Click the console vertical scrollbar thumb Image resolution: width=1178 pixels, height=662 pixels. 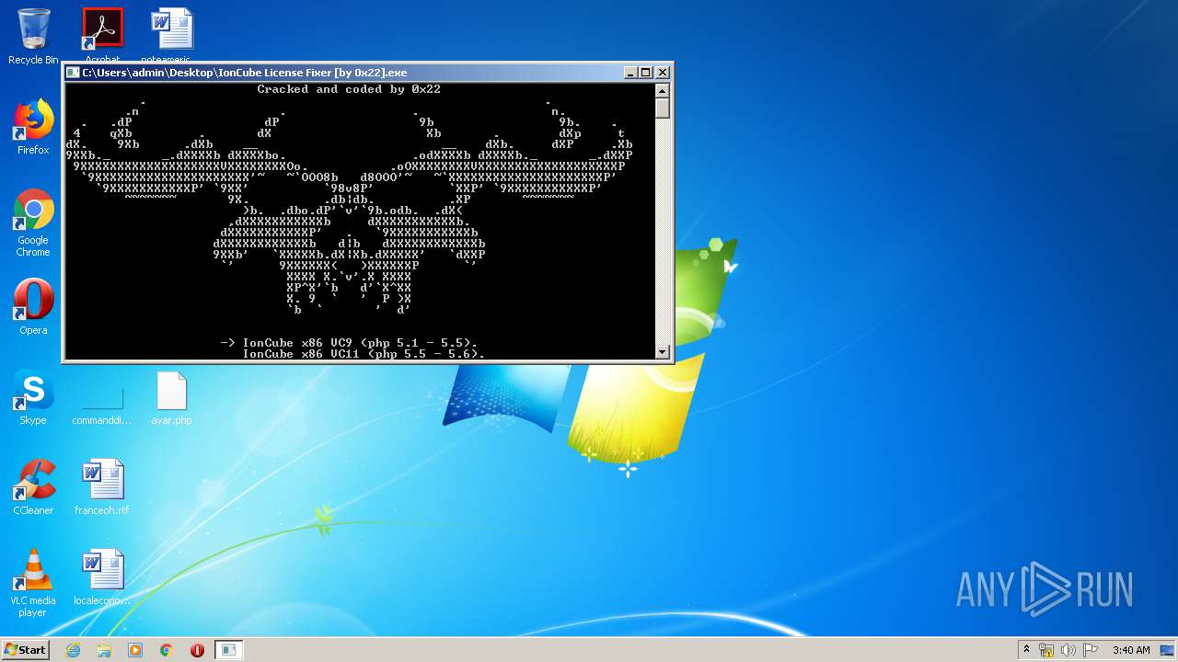coord(662,108)
